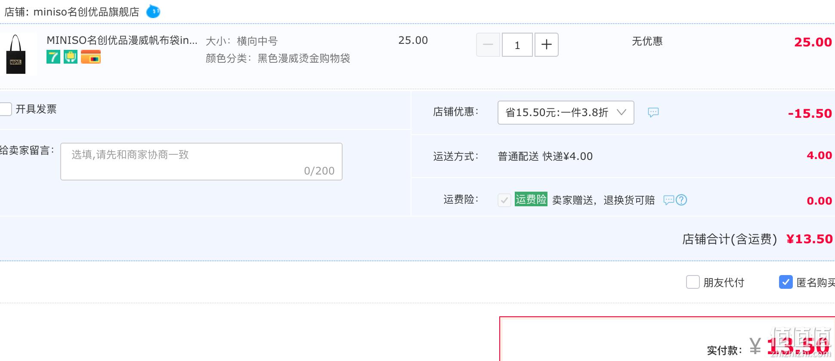Click the 黑色漫威烫金购物袋 color classification text
Image resolution: width=835 pixels, height=361 pixels.
(x=304, y=58)
